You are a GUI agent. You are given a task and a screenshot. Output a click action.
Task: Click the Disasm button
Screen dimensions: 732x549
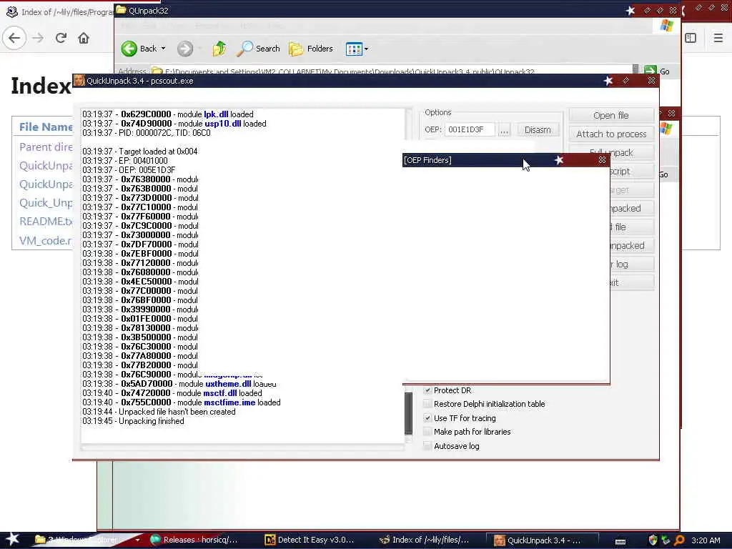click(x=538, y=130)
